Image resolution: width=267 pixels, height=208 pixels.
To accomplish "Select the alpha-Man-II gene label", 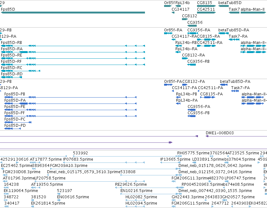I will coord(253,9).
